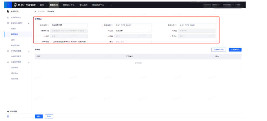Click the list icon beside 综合规范管理
267x121 pixels.
[8, 51]
